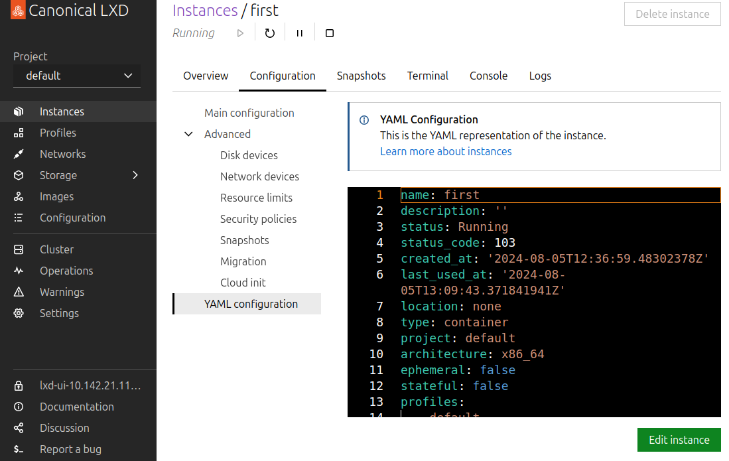The image size is (729, 461).
Task: Click the Edit instance button
Action: (x=679, y=440)
